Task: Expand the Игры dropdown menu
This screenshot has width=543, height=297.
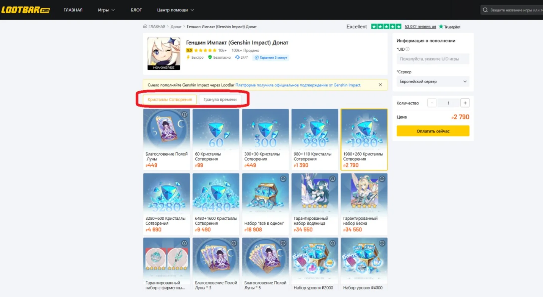Action: click(x=106, y=10)
